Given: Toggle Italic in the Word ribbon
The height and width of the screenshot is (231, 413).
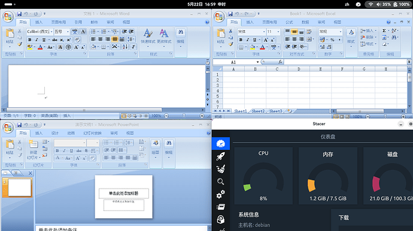Looking at the screenshot, I should (37, 39).
